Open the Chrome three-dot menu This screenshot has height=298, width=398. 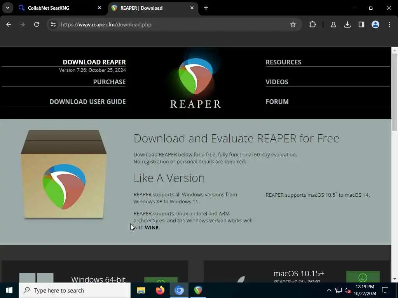click(389, 24)
